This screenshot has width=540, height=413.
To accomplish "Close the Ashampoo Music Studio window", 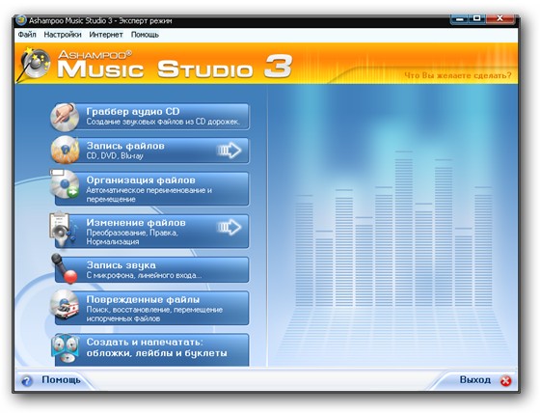I will (x=500, y=18).
